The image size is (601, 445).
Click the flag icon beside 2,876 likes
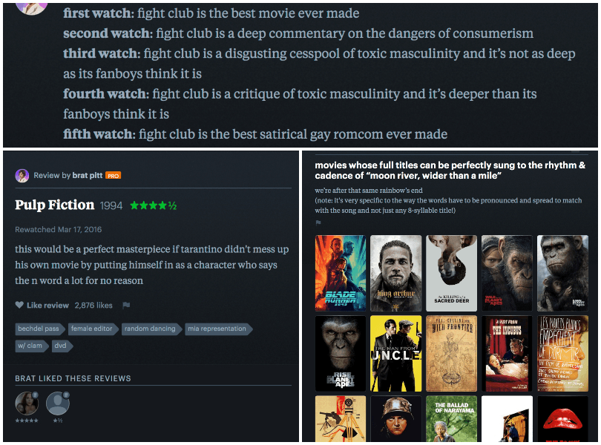pos(126,305)
